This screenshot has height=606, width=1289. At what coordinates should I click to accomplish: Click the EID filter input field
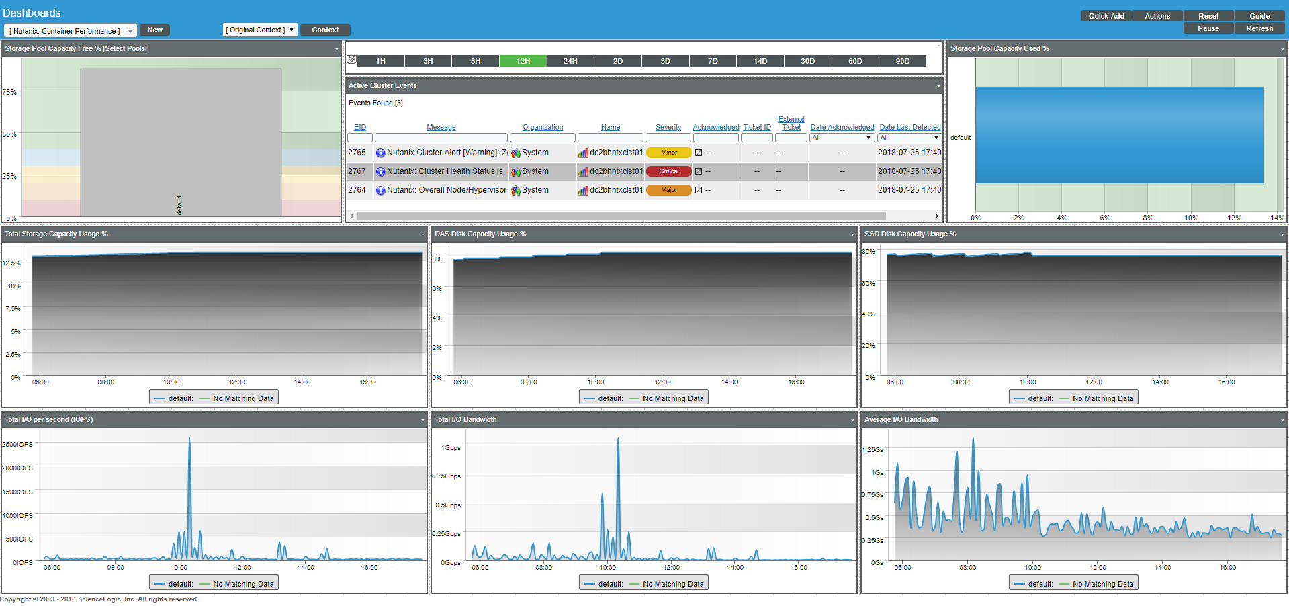[360, 138]
